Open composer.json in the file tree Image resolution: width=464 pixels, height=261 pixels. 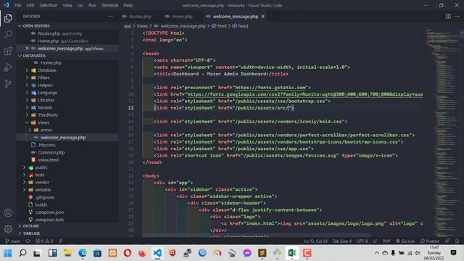coord(49,212)
